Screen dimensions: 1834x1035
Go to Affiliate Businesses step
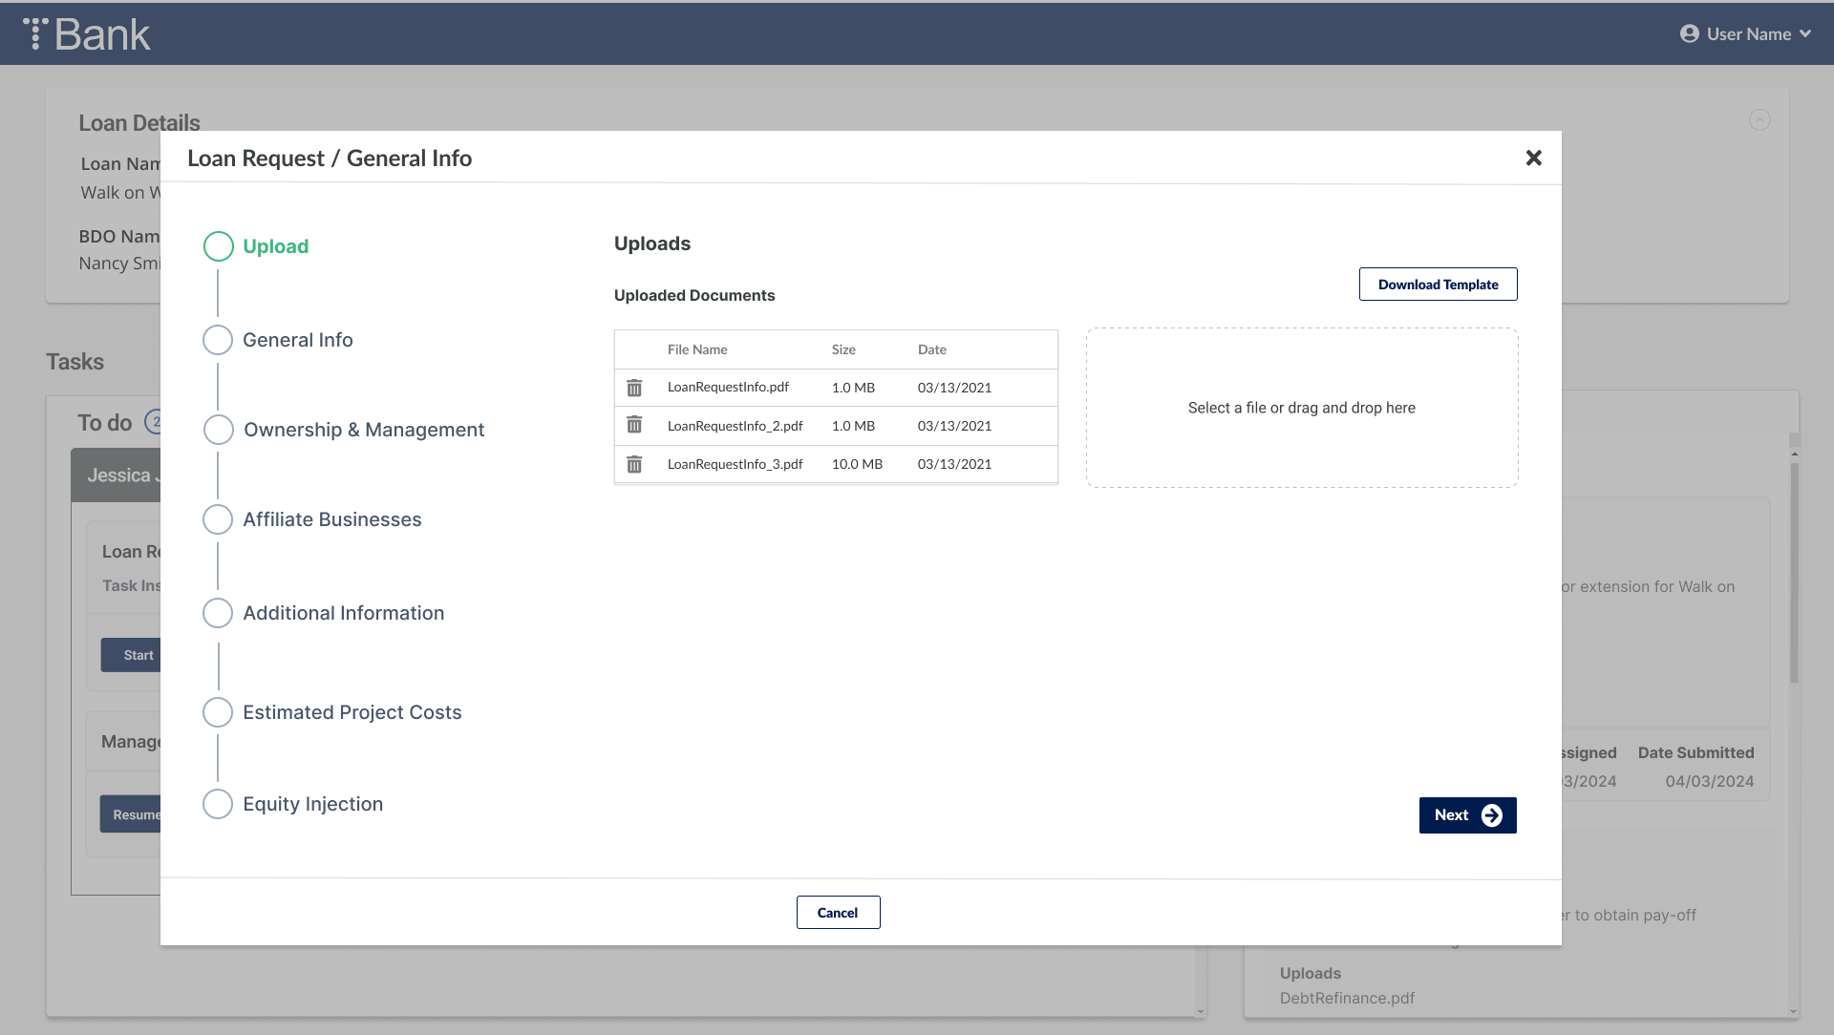coord(331,519)
